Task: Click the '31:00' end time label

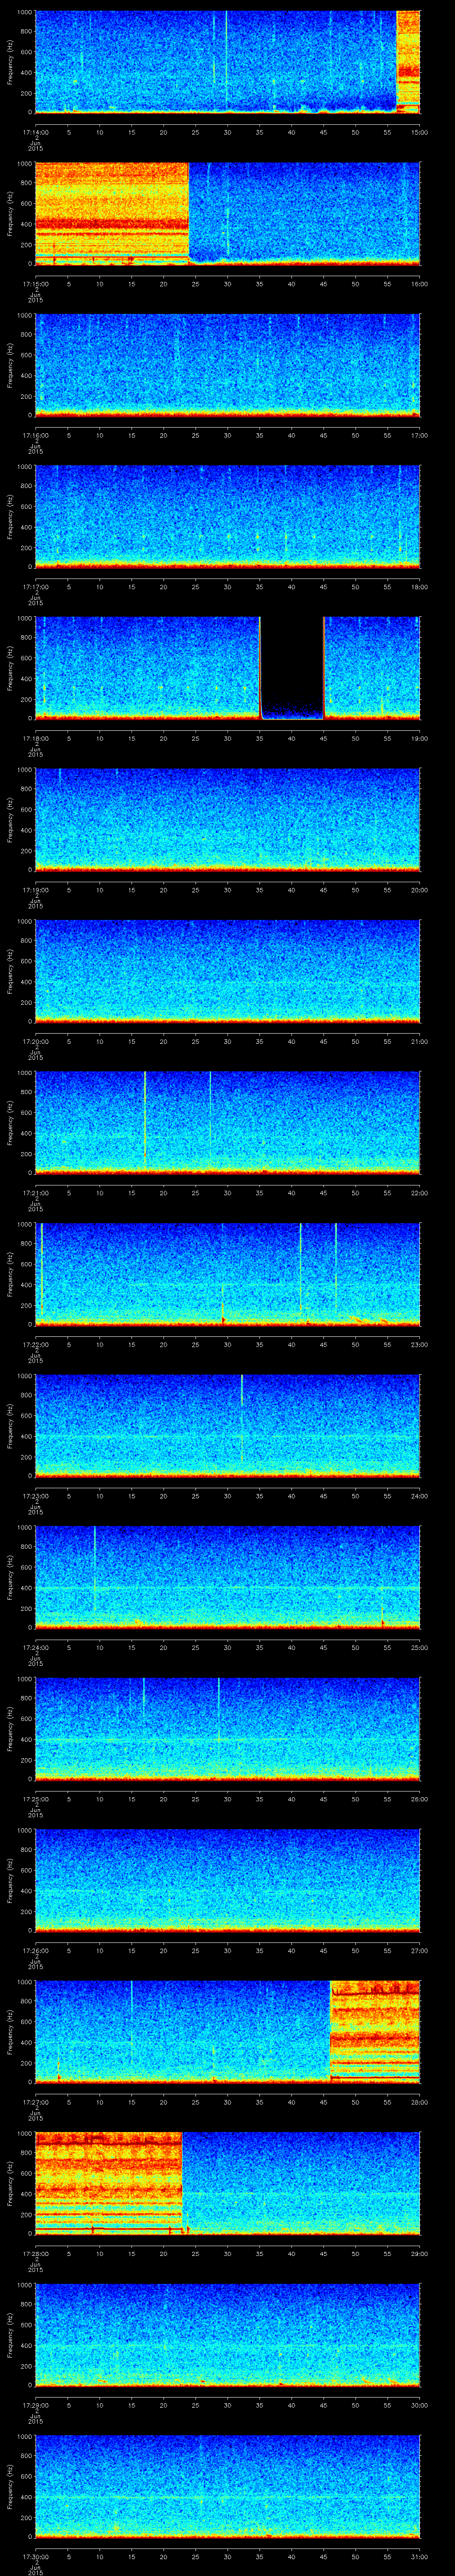Action: click(x=419, y=2556)
